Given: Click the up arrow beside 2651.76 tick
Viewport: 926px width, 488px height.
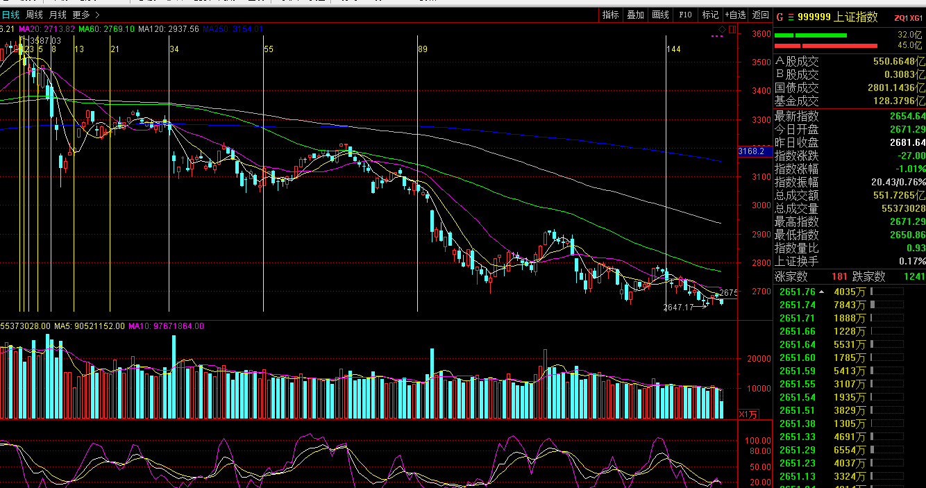Looking at the screenshot, I should [822, 292].
